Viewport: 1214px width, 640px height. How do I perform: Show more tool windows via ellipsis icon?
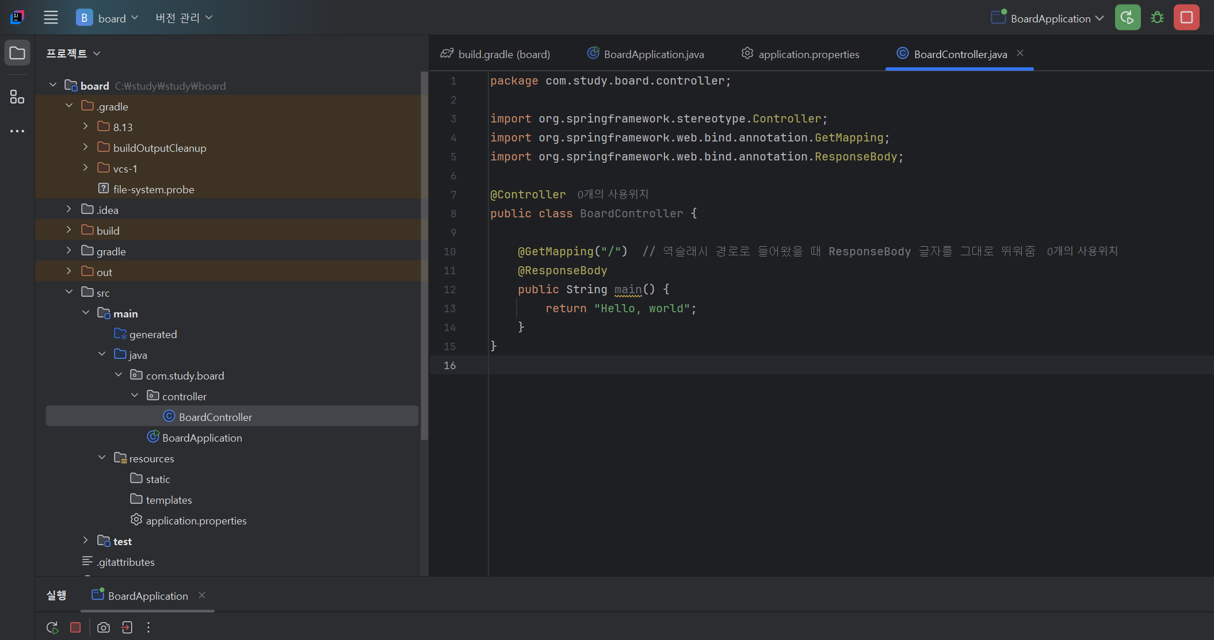click(17, 131)
